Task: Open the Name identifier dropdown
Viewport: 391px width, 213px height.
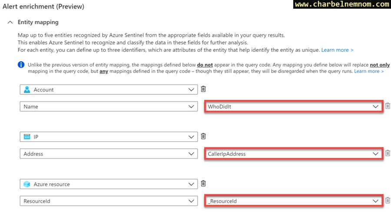Action: 109,106
